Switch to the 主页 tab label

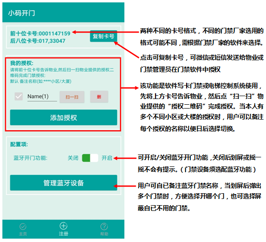23,234
